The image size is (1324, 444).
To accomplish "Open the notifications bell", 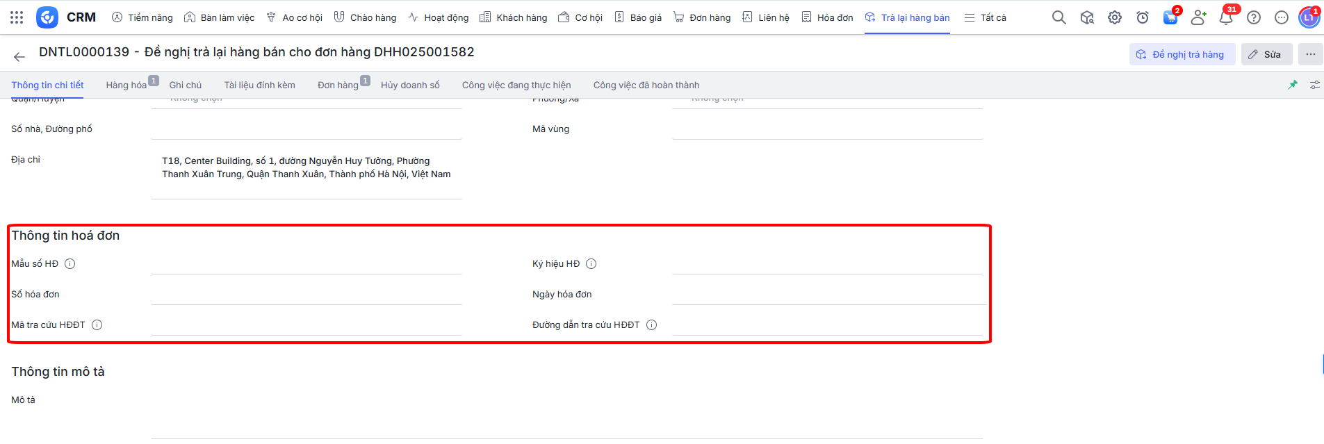I will pos(1226,17).
